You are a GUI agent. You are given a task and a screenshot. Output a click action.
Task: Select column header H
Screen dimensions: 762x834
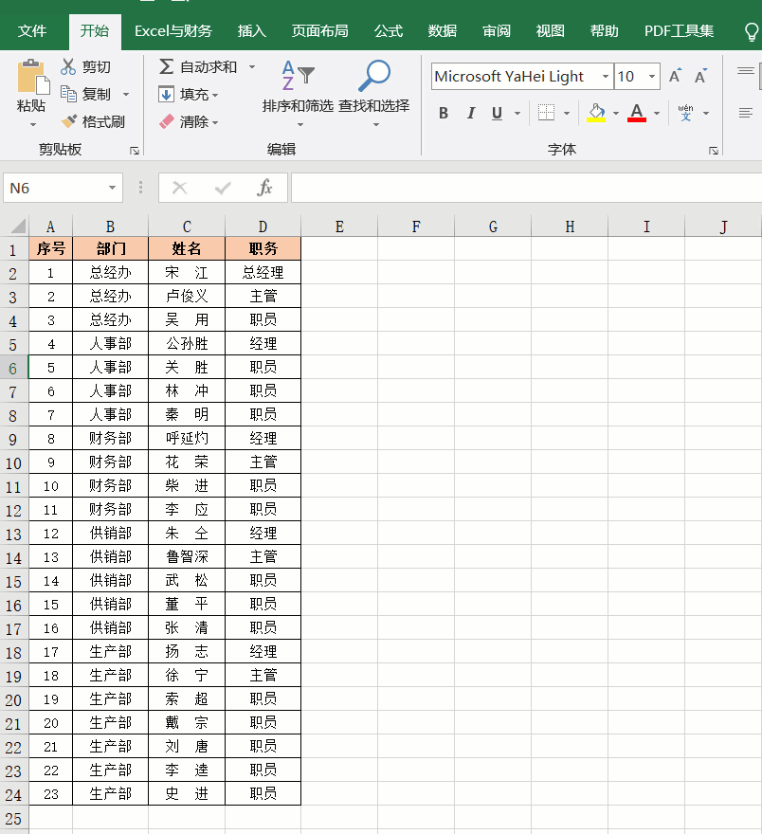tap(570, 227)
